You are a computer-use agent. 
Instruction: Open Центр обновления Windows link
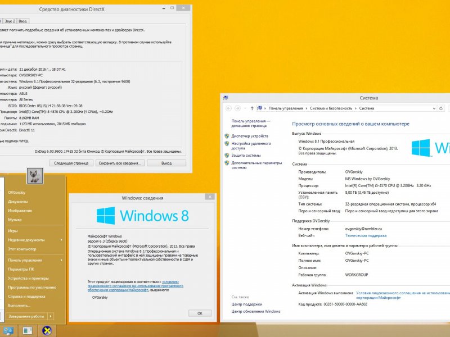pyautogui.click(x=256, y=311)
